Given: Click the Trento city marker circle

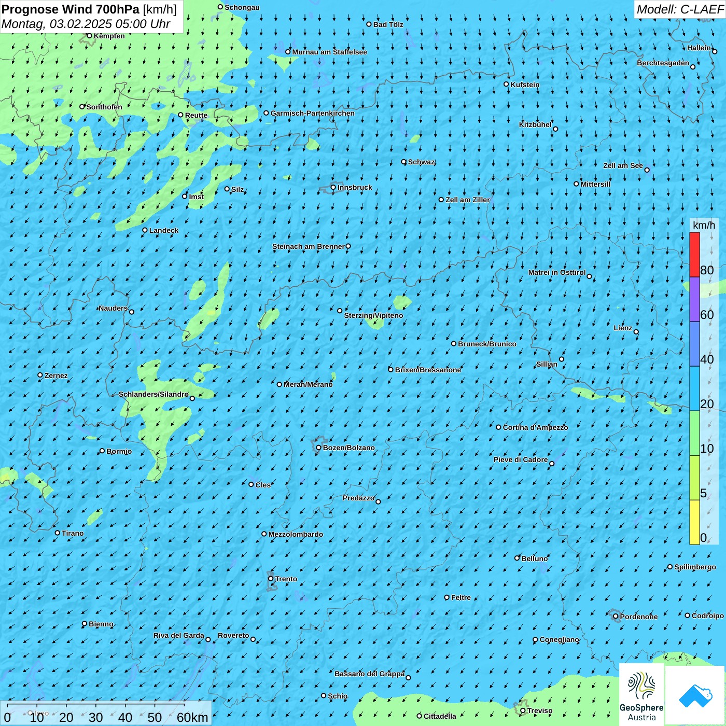Looking at the screenshot, I should [271, 579].
